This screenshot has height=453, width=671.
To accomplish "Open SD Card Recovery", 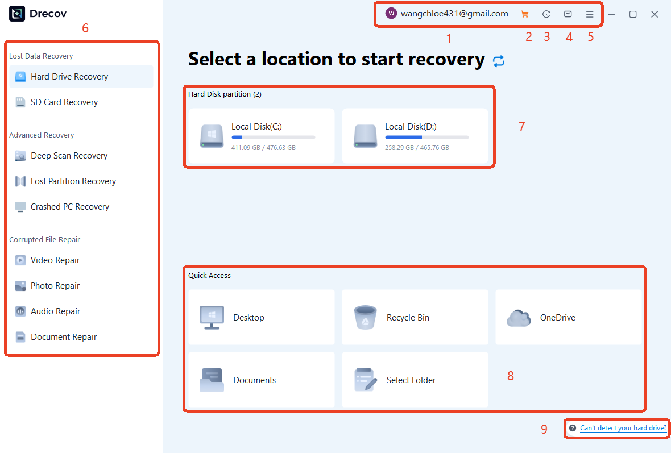I will tap(64, 102).
